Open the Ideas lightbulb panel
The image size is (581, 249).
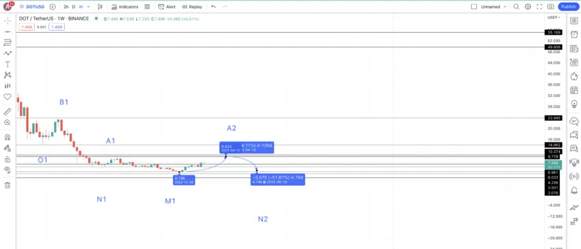[x=574, y=104]
